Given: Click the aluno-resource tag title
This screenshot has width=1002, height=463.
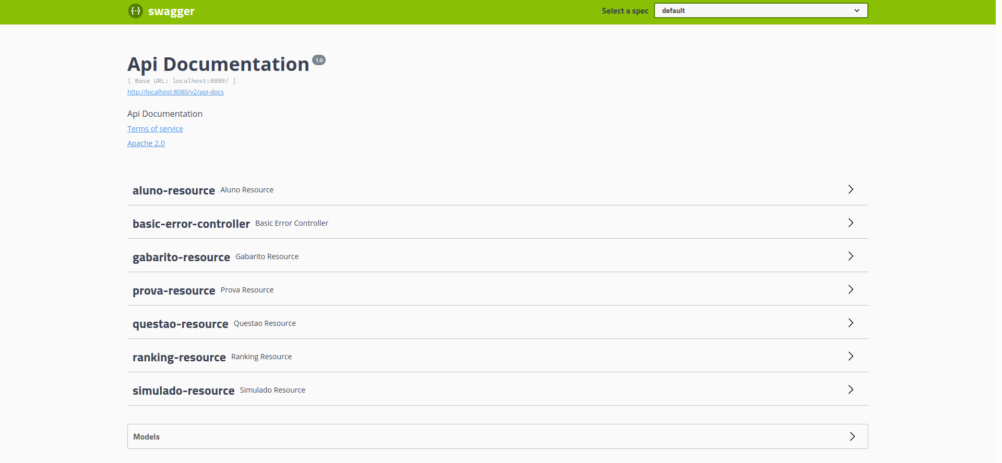Looking at the screenshot, I should (x=174, y=190).
